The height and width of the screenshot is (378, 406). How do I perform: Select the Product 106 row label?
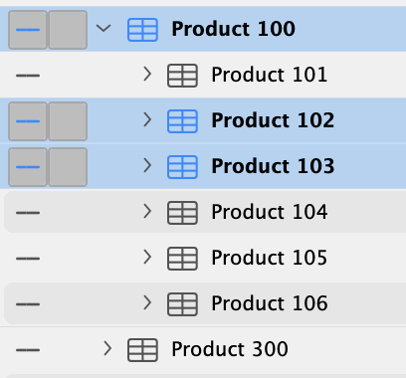[270, 303]
